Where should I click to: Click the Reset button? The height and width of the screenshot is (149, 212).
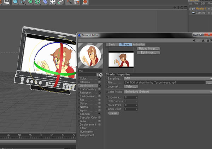click(x=114, y=113)
